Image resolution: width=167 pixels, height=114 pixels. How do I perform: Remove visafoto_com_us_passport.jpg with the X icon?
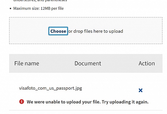[141, 90]
